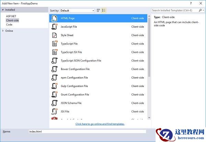Select 'TypeScript JSON Configuration File' template name
This screenshot has width=206, height=142.
[81, 61]
